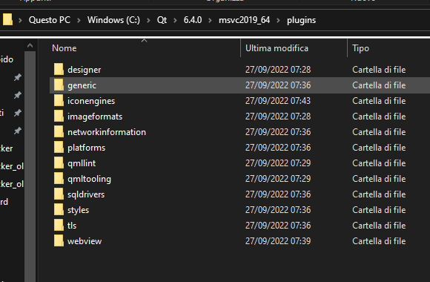Select the iconengines folder icon
The width and height of the screenshot is (430, 282).
59,100
